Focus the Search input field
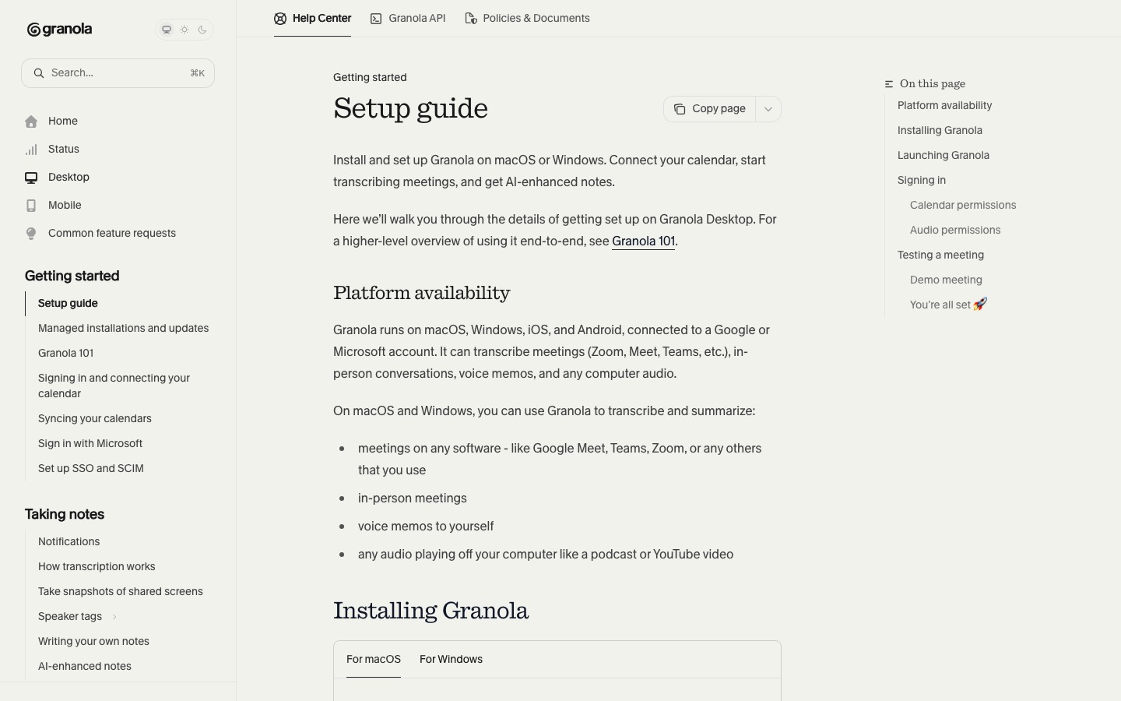 (118, 73)
